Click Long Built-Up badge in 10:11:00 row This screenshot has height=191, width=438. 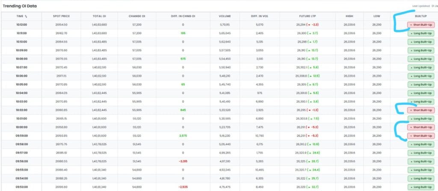[420, 33]
